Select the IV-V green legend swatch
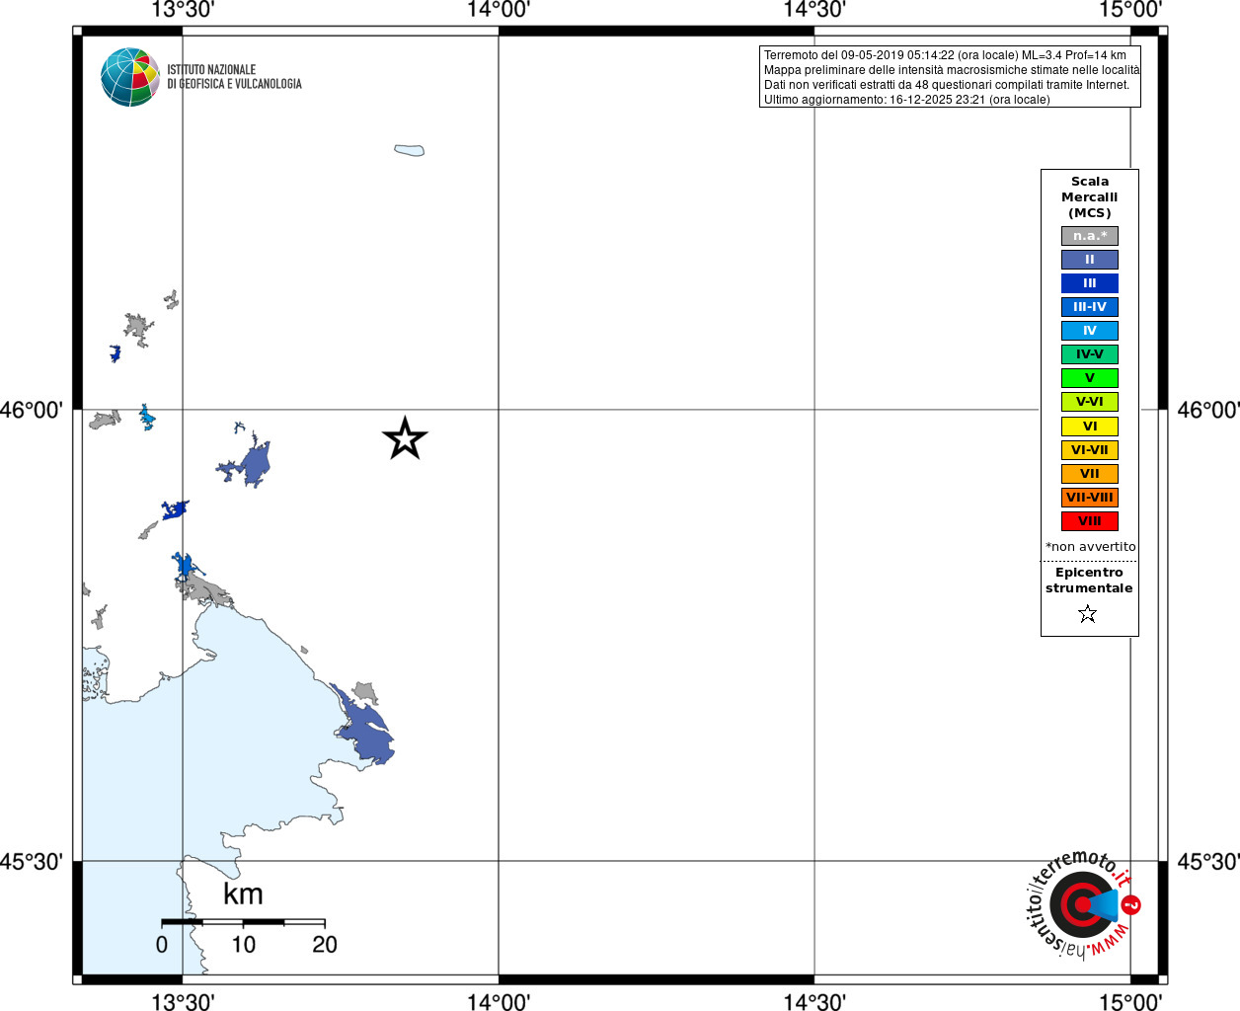This screenshot has width=1240, height=1011. tap(1090, 354)
